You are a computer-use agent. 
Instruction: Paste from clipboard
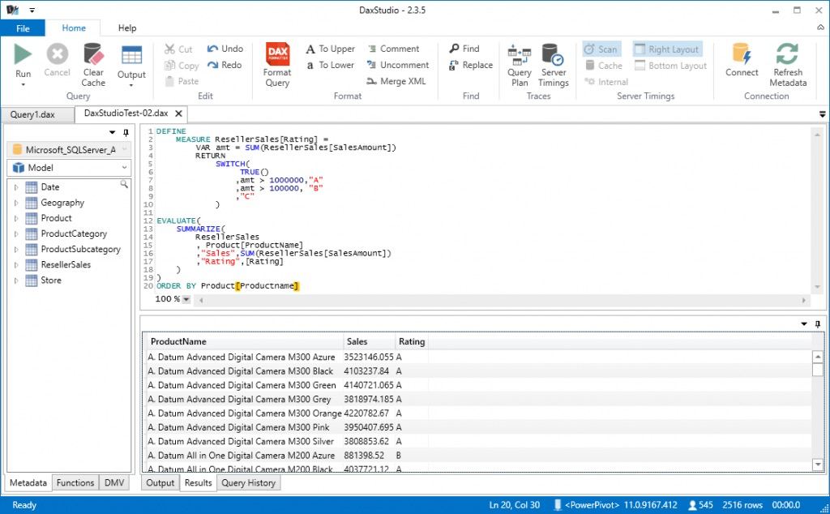(x=181, y=81)
